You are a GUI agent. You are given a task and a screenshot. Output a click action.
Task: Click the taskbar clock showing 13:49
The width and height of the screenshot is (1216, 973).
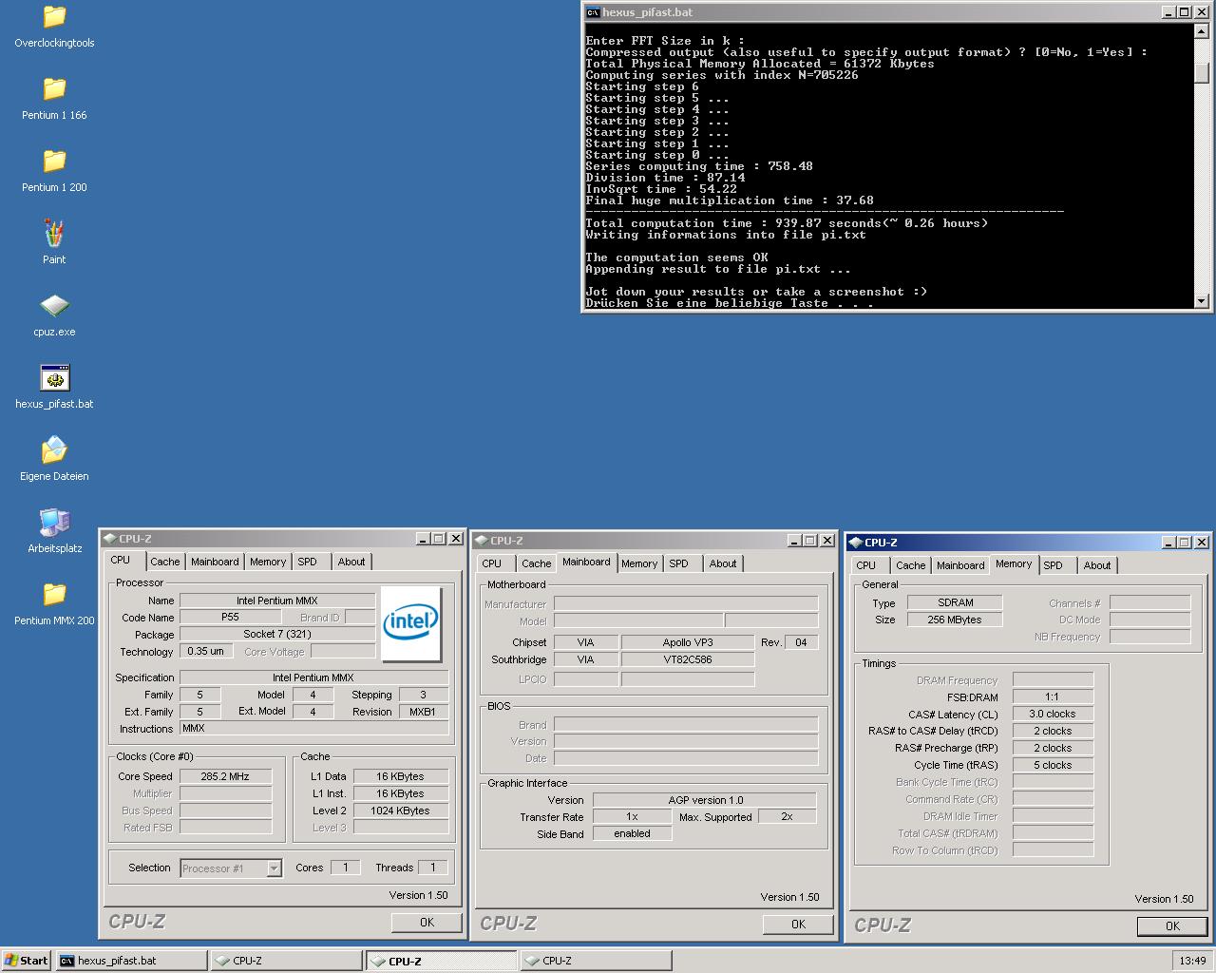click(1192, 961)
